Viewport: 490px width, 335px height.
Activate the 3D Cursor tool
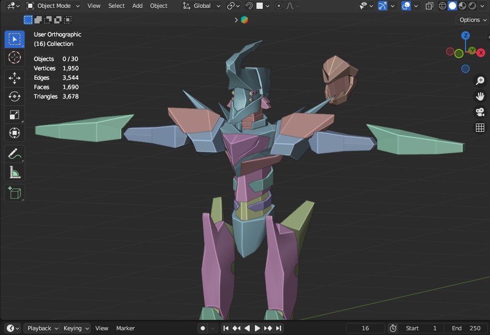pos(15,57)
